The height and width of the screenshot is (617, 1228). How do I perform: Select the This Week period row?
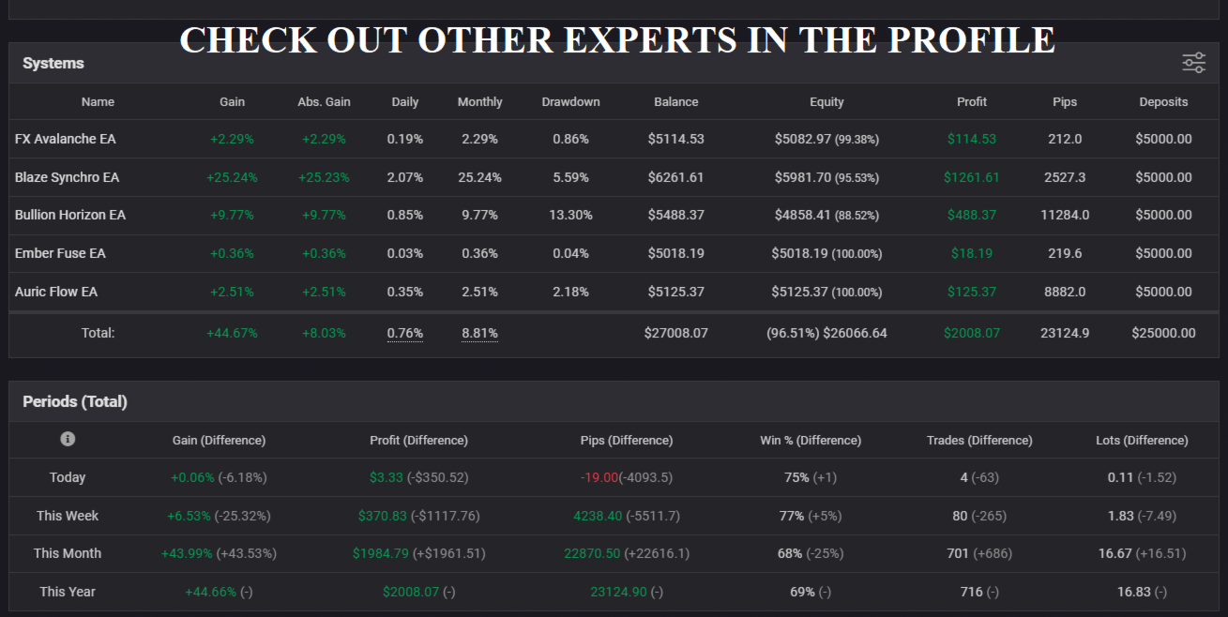[68, 516]
